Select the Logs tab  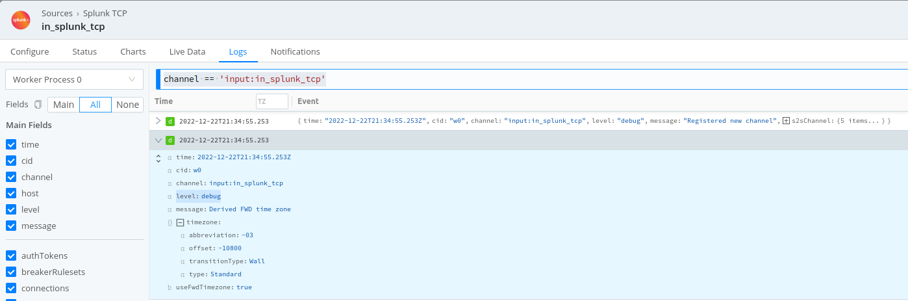238,51
